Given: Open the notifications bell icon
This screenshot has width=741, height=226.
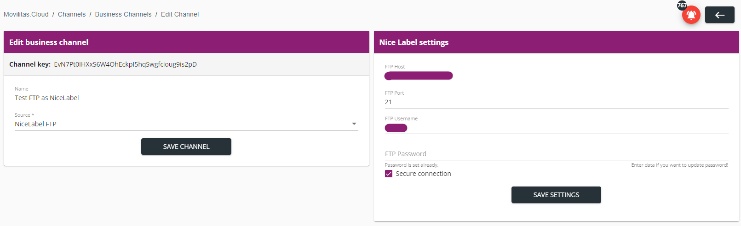Looking at the screenshot, I should tap(691, 15).
